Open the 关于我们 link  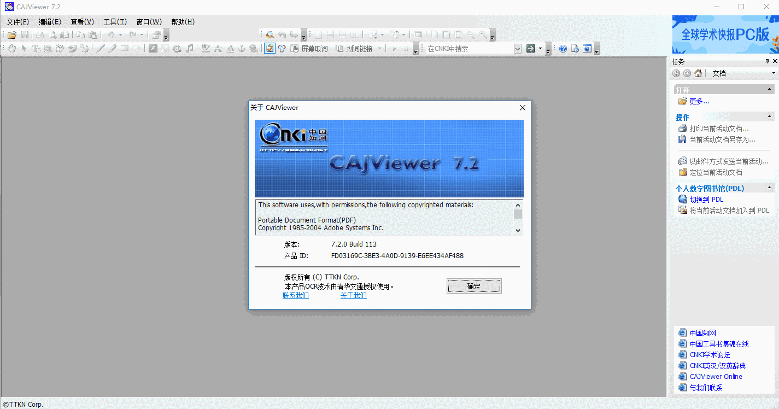354,295
